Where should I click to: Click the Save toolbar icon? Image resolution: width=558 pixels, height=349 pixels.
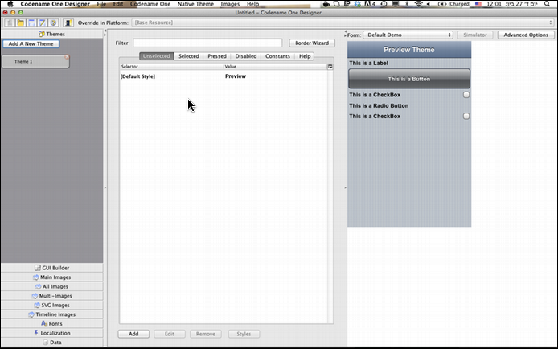click(x=31, y=23)
